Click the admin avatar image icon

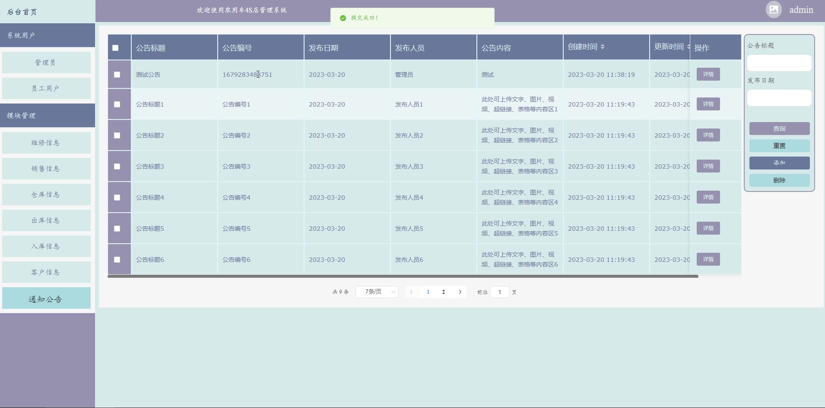point(774,9)
